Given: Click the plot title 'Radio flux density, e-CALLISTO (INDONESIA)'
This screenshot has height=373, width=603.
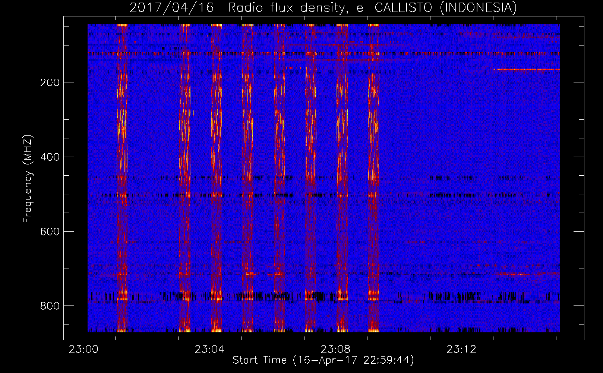Looking at the screenshot, I should 372,7.
